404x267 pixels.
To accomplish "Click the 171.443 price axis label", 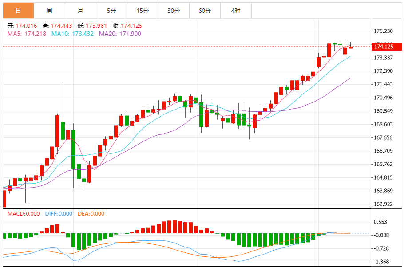I will tap(384, 84).
